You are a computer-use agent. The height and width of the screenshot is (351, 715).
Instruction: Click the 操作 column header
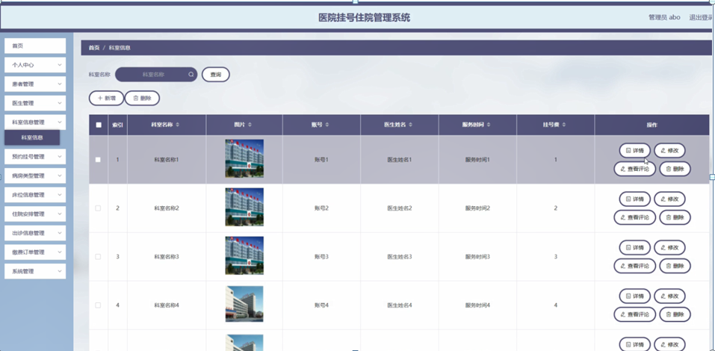pos(652,125)
